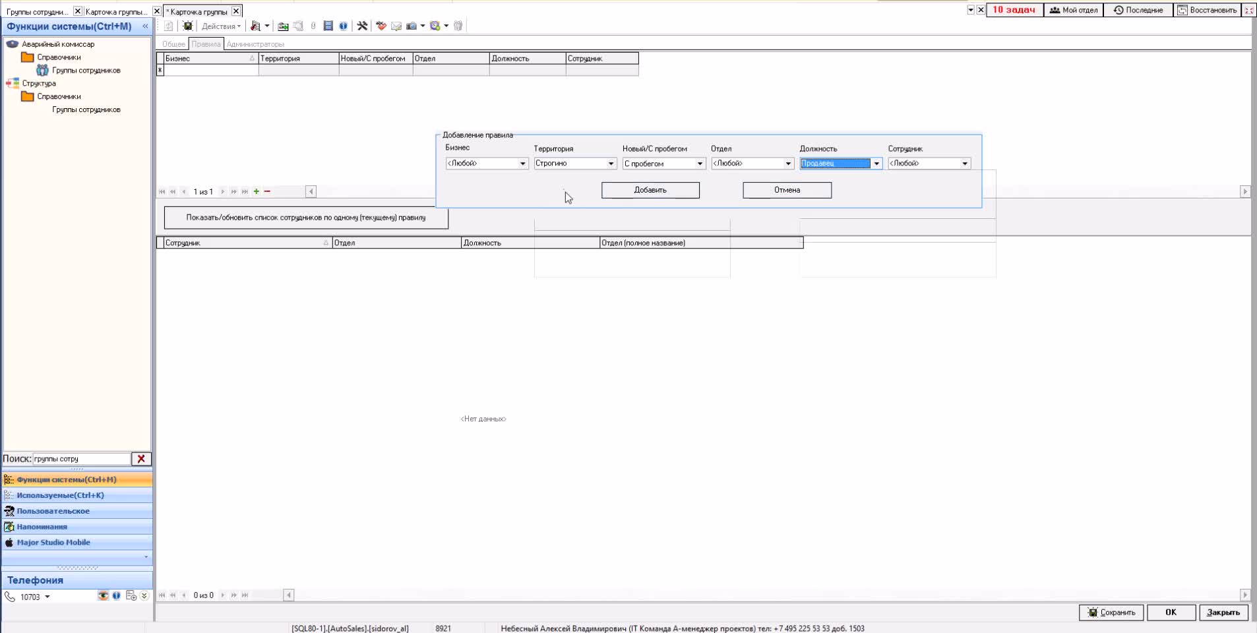This screenshot has height=633, width=1257.
Task: Open the phone extension 10703 dropdown arrow
Action: tap(47, 597)
